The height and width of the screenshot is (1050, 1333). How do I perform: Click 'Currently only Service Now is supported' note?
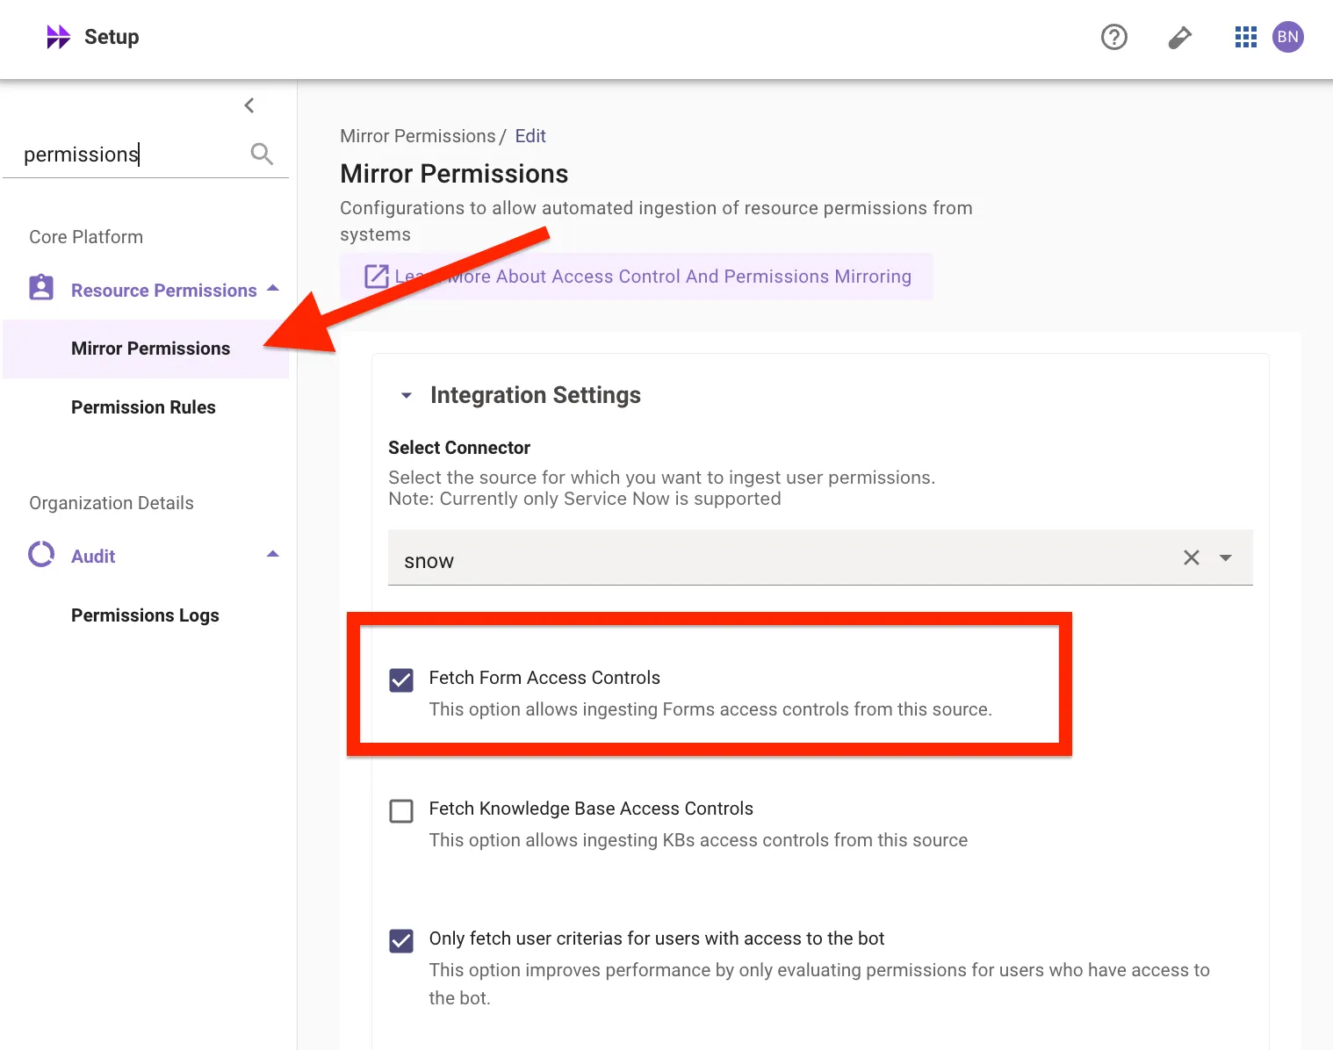point(584,499)
